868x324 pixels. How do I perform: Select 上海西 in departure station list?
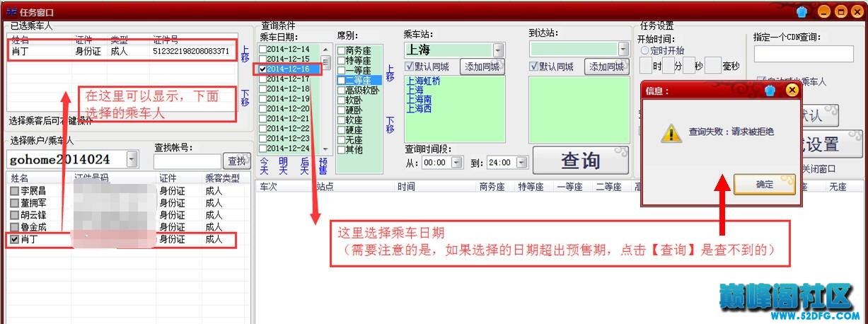tap(419, 109)
